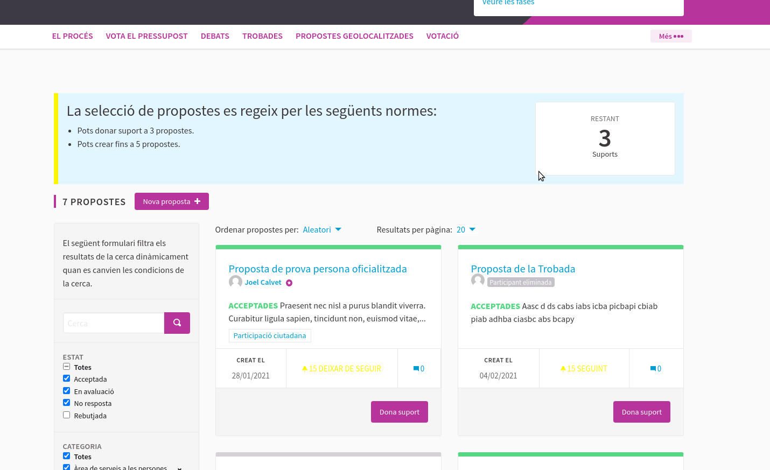The width and height of the screenshot is (770, 470).
Task: Open comments on Proposta de prova proposal
Action: (x=419, y=368)
